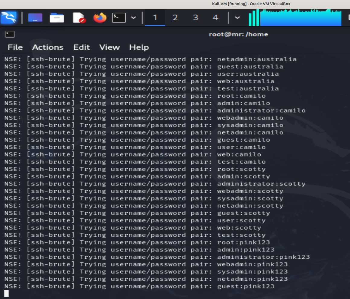Open the Kali dragon applications menu
The image size is (350, 299).
pyautogui.click(x=9, y=17)
